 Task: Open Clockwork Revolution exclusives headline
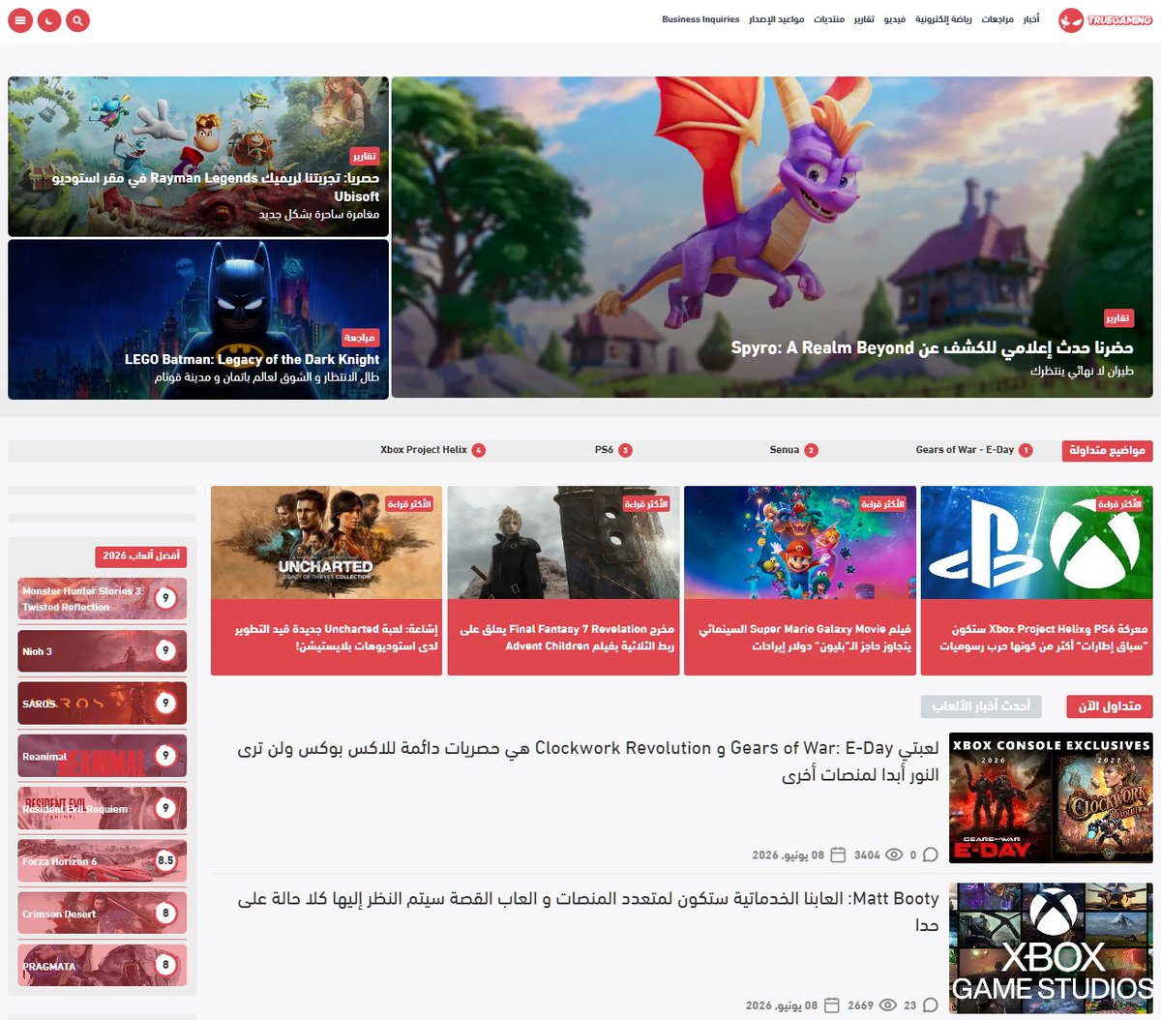[x=588, y=762]
